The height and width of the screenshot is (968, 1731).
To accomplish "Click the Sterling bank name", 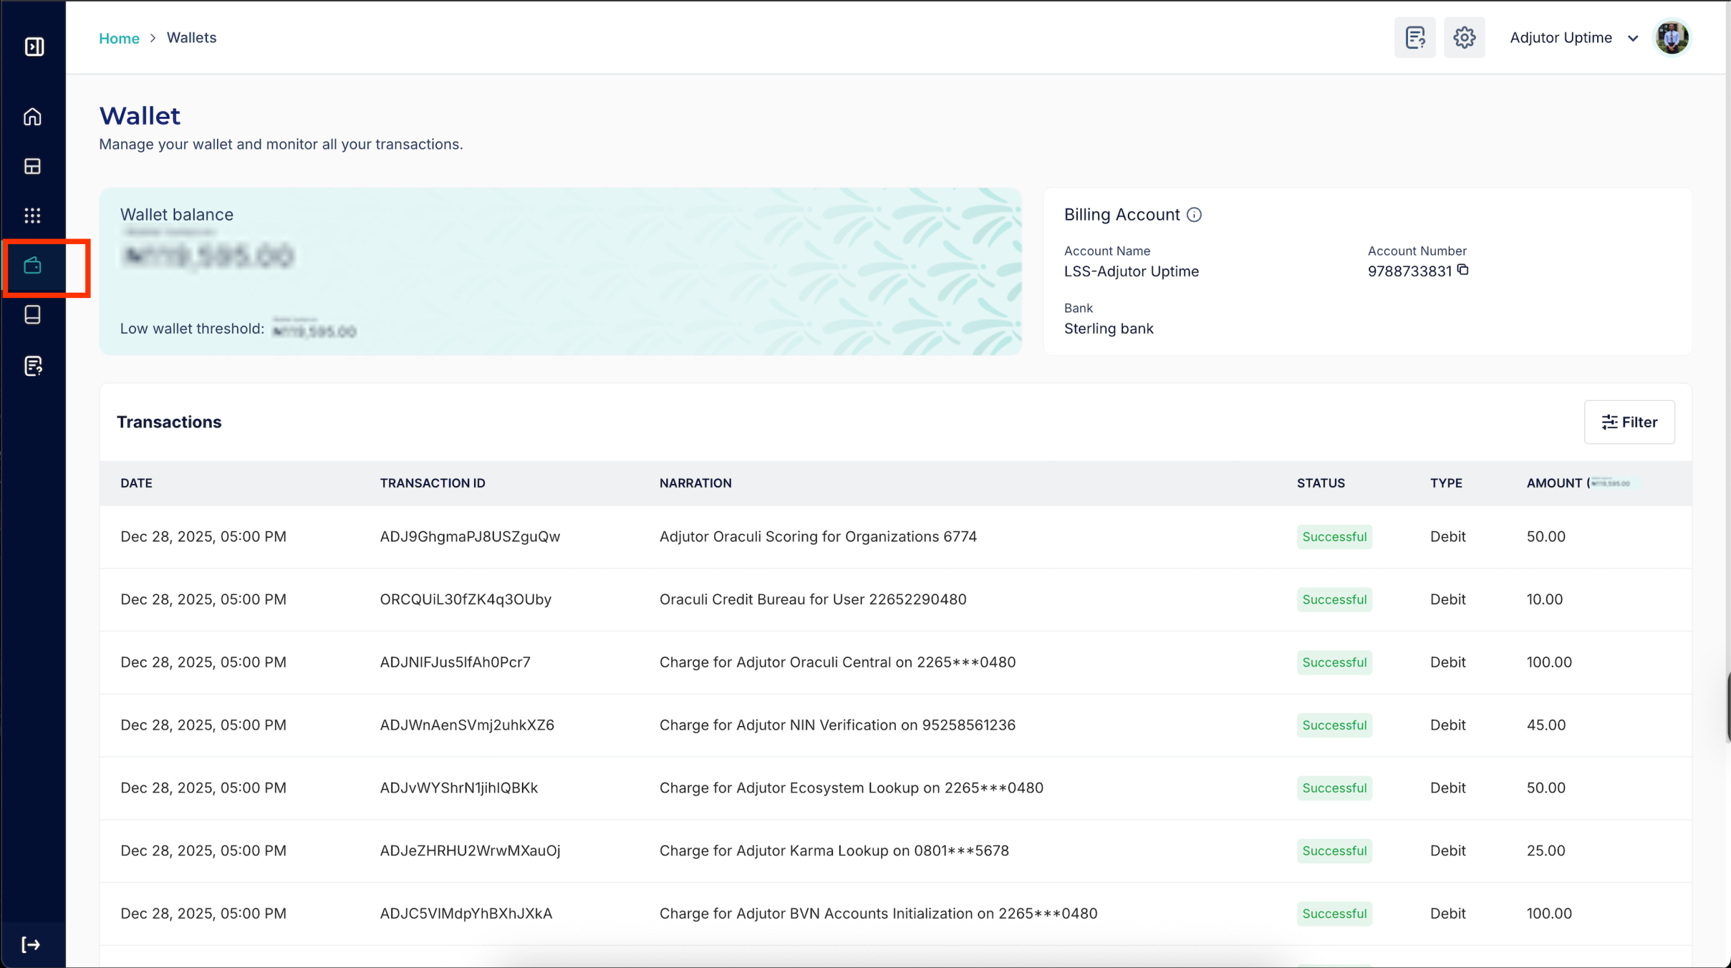I will coord(1108,329).
